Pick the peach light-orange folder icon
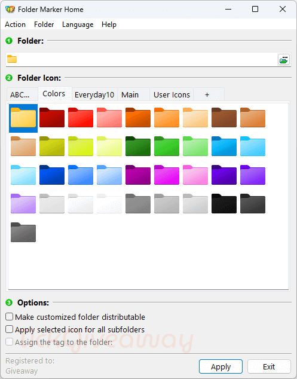The width and height of the screenshot is (297, 379). [195, 118]
